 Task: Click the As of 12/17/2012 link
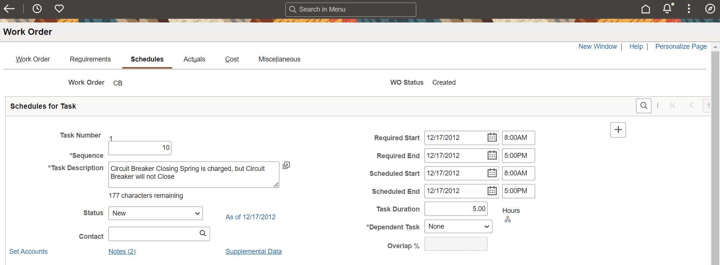coord(250,217)
